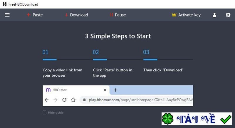Viewport: 235px width, 128px height.
Task: Select the HBO Max tab
Action: 76,90
